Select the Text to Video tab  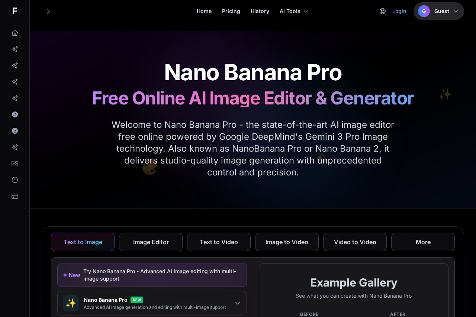pyautogui.click(x=219, y=242)
